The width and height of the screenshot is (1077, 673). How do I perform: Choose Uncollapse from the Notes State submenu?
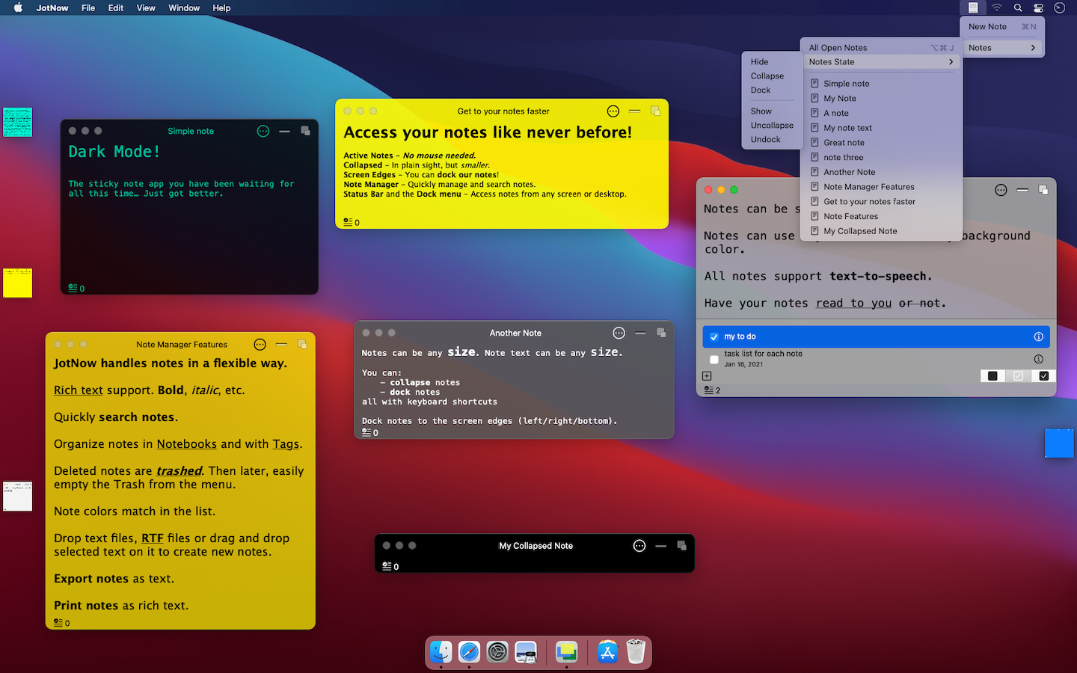pyautogui.click(x=772, y=126)
